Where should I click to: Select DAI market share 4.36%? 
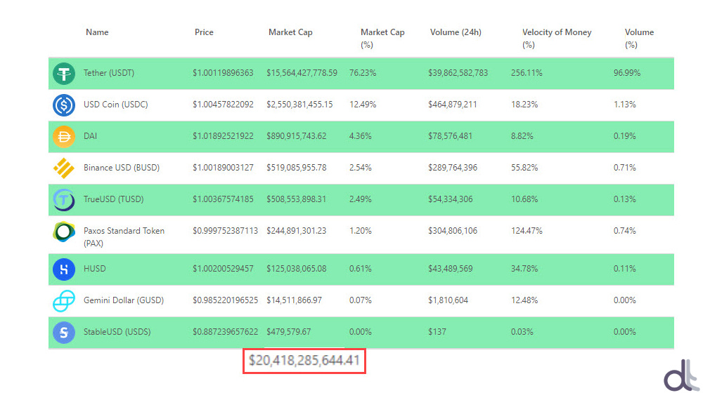coord(360,136)
